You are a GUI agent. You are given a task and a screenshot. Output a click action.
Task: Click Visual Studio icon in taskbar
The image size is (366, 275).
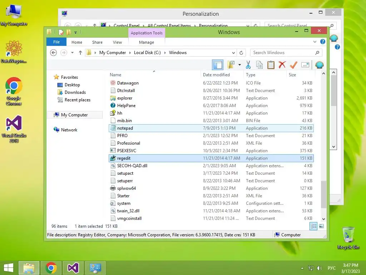pos(73,268)
